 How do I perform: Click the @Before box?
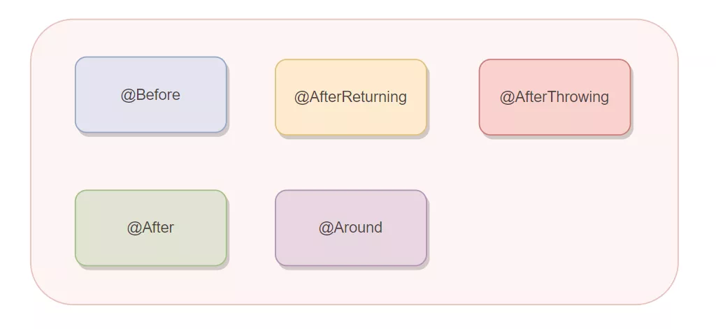150,112
